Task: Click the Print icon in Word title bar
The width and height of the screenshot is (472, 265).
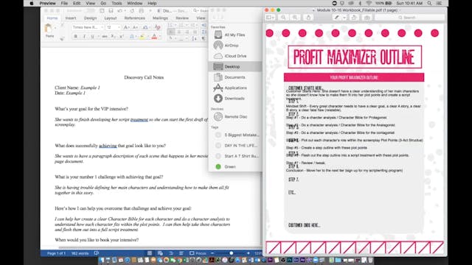Action: 141,11
